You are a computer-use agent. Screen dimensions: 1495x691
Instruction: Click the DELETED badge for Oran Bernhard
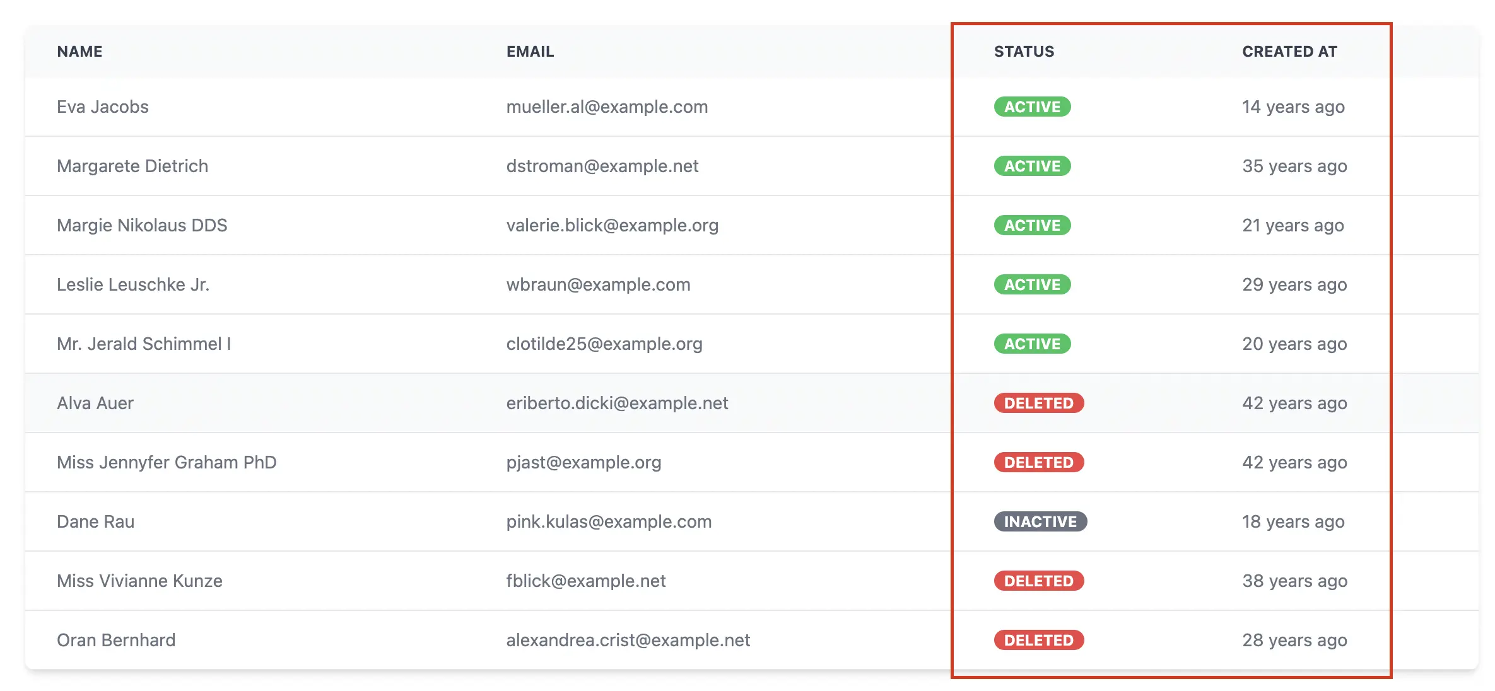[1038, 641]
